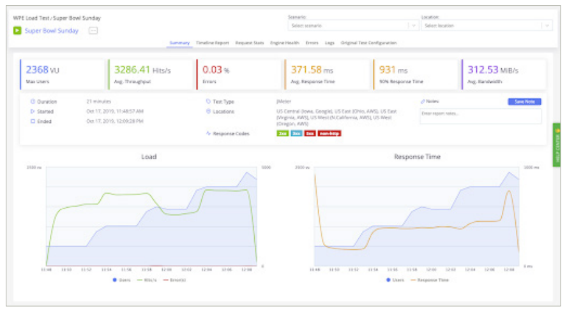Click the Save Note button

coord(524,101)
